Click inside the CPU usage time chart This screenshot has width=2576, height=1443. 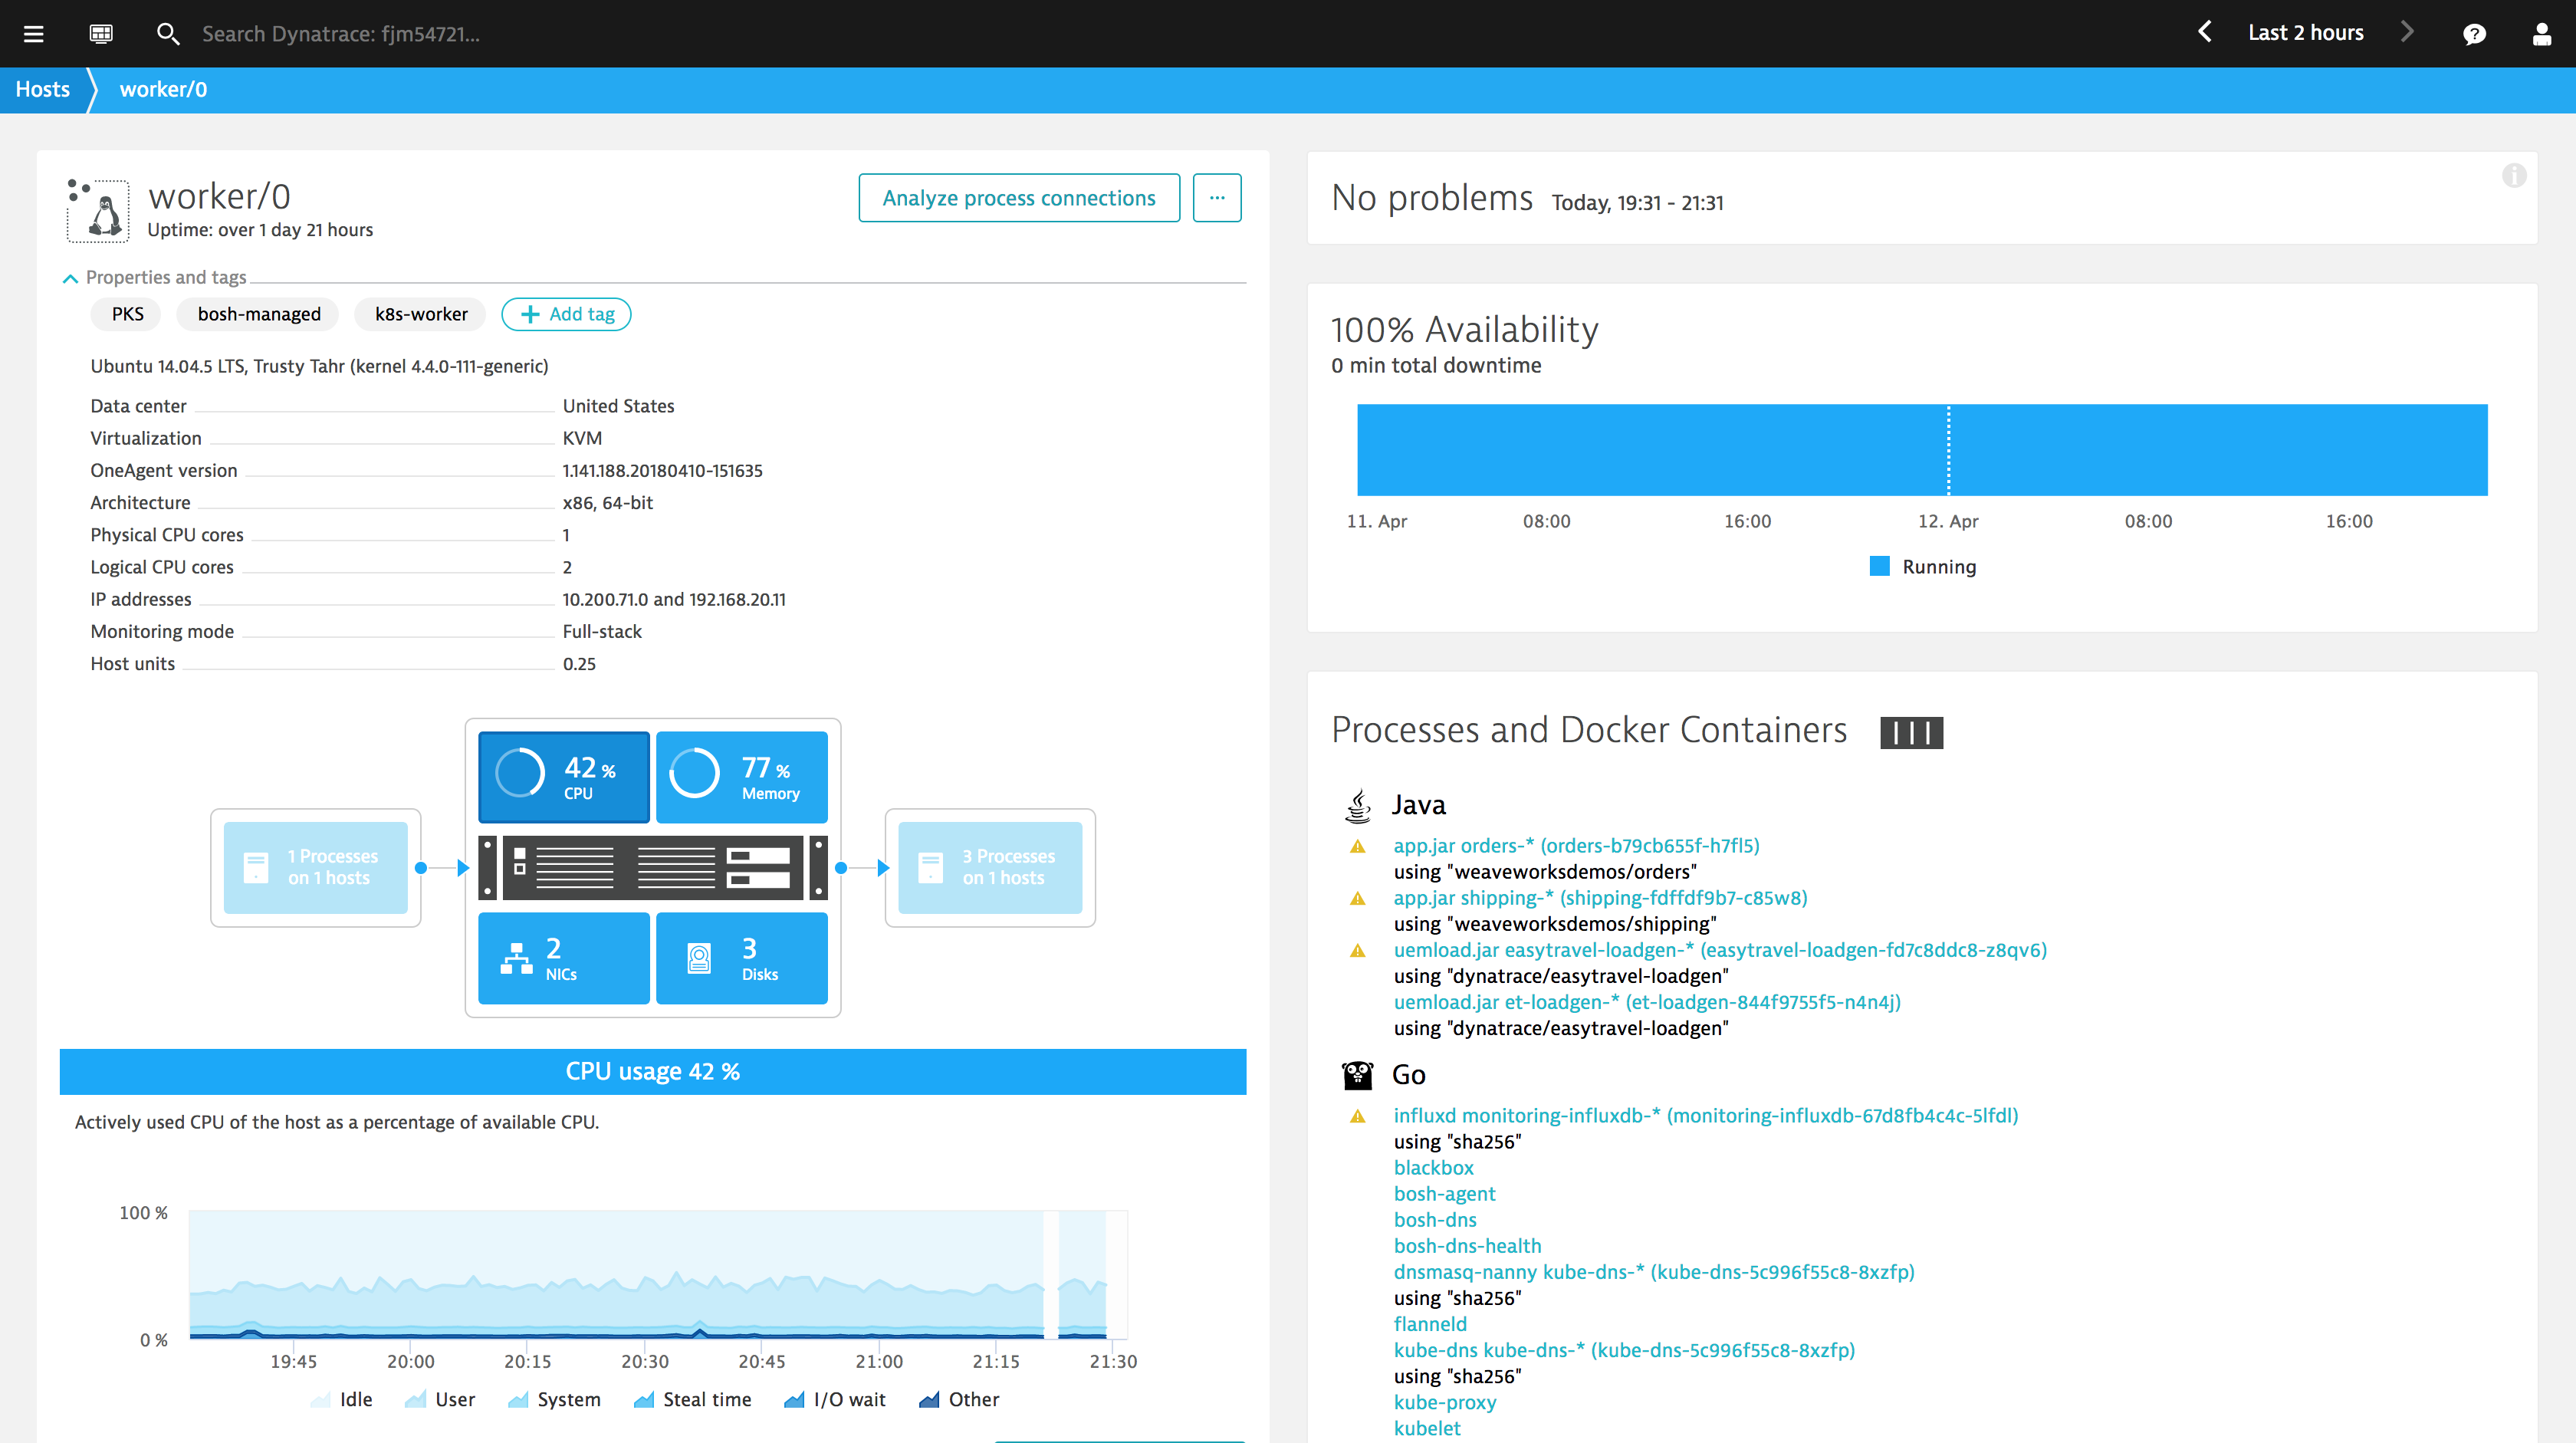(658, 1274)
